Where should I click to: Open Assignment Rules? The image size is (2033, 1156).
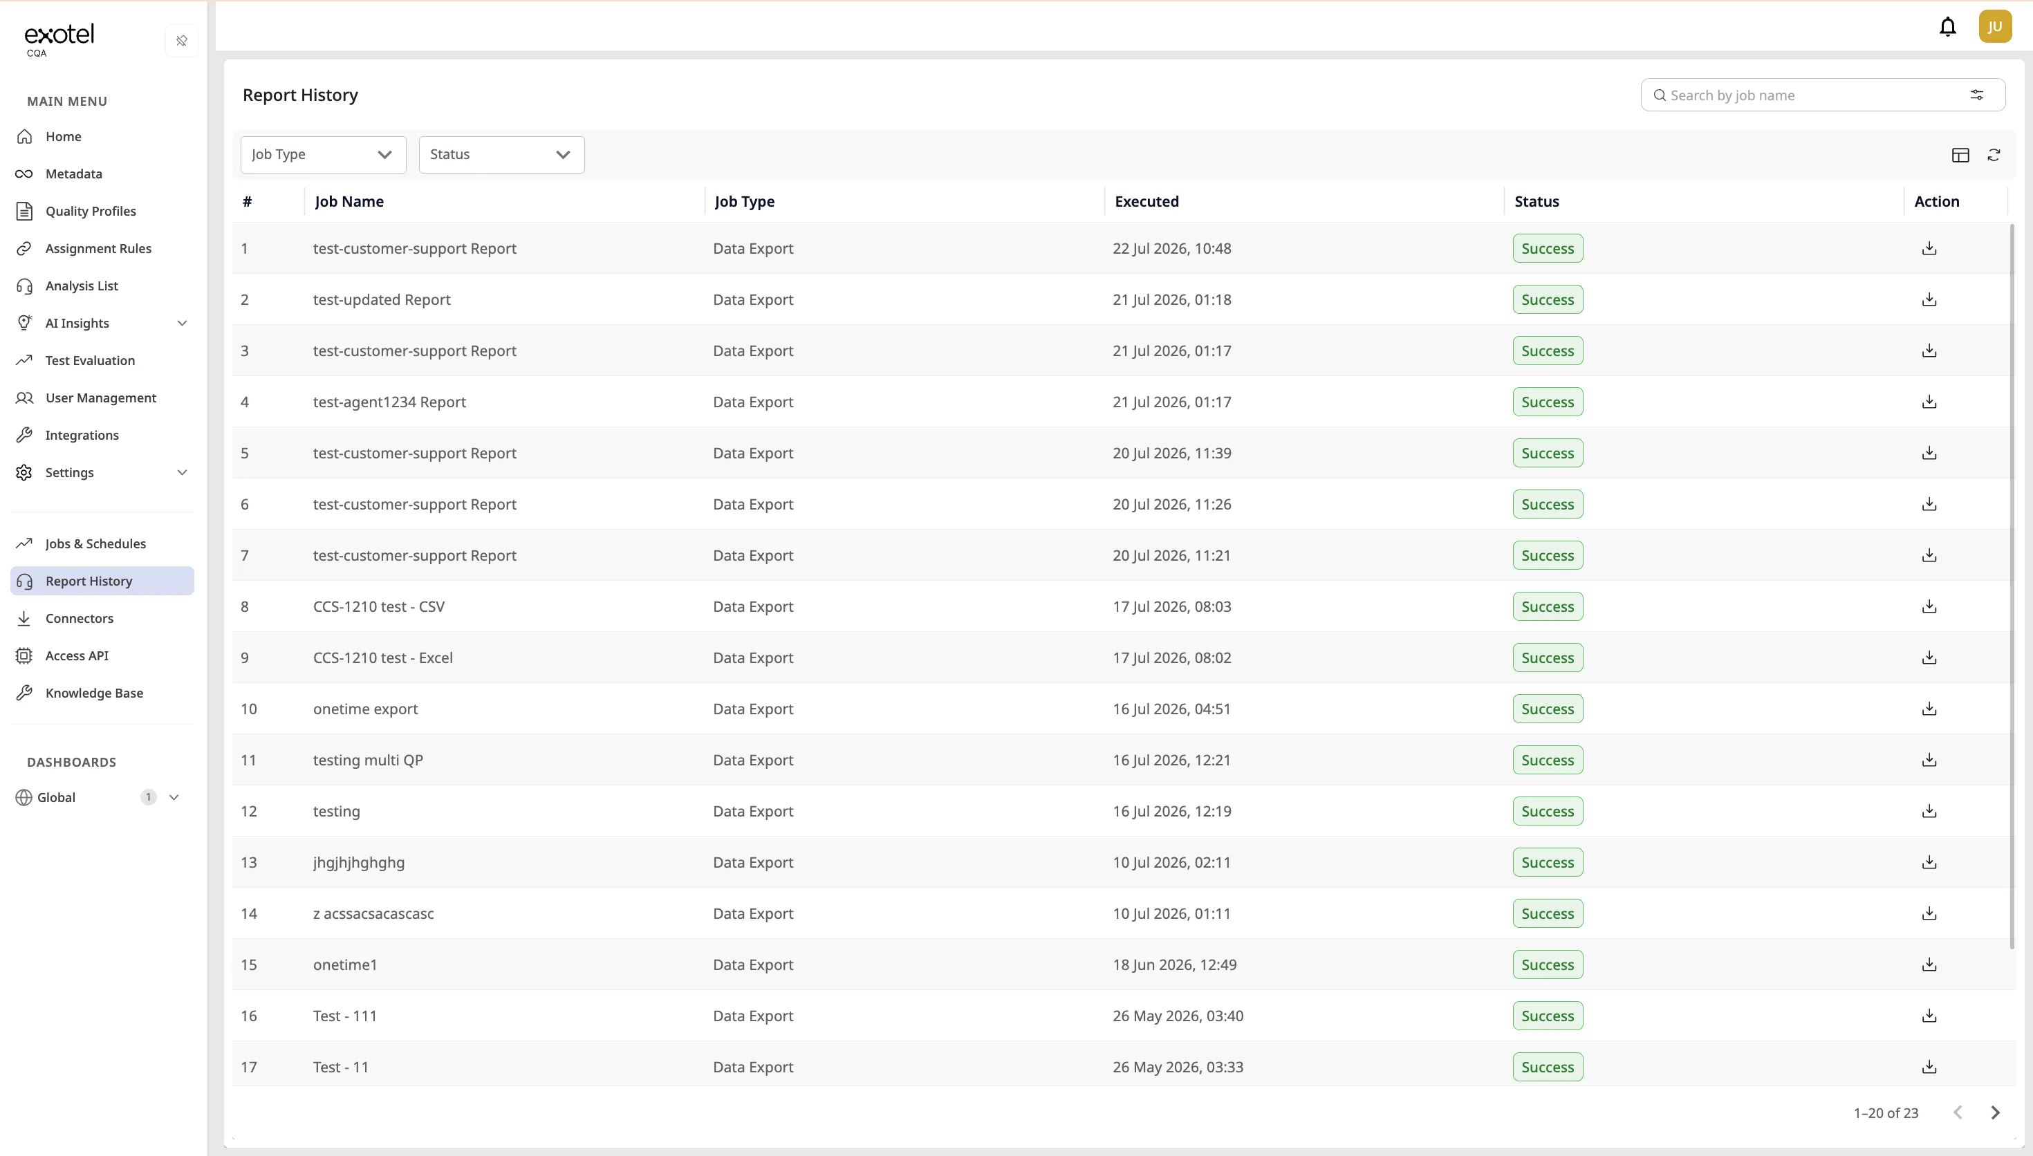click(x=102, y=248)
